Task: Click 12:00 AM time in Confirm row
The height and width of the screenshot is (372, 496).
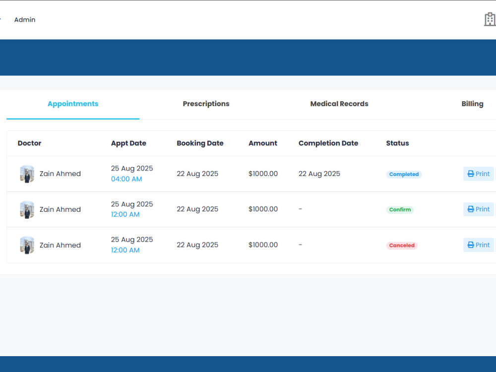Action: coord(125,214)
